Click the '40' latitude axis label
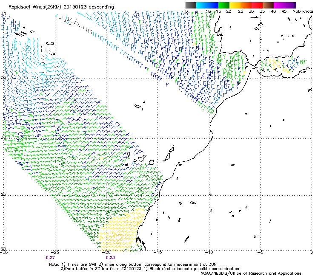 [x=3, y=14]
